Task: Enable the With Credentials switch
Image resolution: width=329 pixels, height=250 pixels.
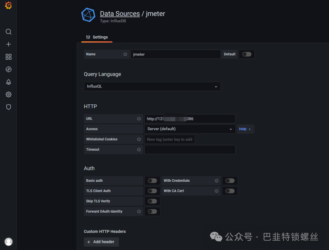Action: coord(230,181)
